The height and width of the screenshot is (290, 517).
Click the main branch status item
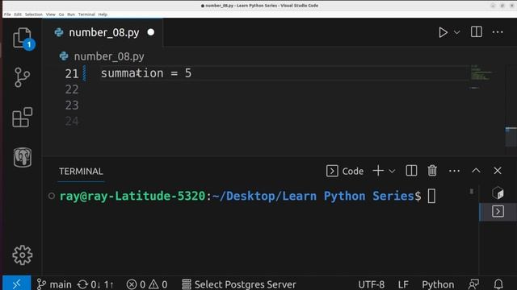[x=54, y=284]
